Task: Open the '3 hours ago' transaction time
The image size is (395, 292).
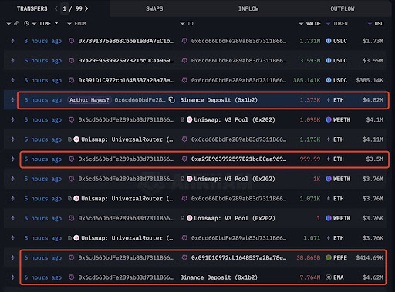Action: point(43,41)
